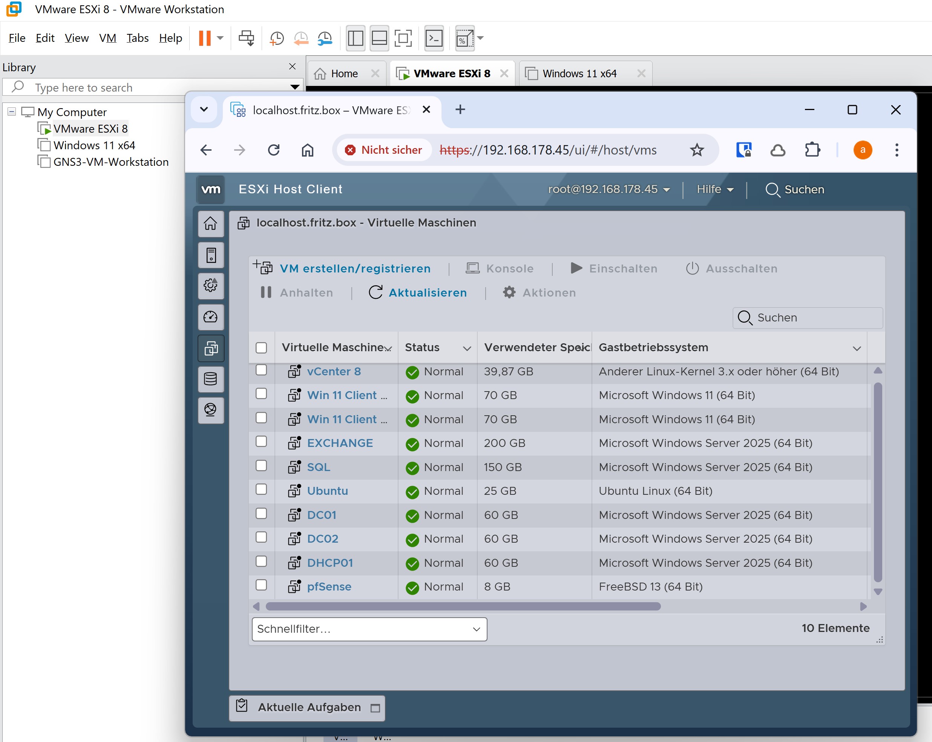Check the select-all checkbox in the table header

262,347
